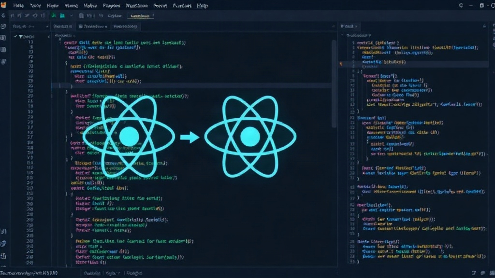Image resolution: width=495 pixels, height=278 pixels.
Task: Open the small chevron dropdown after the teal toolbar icon
Action: pyautogui.click(x=72, y=15)
